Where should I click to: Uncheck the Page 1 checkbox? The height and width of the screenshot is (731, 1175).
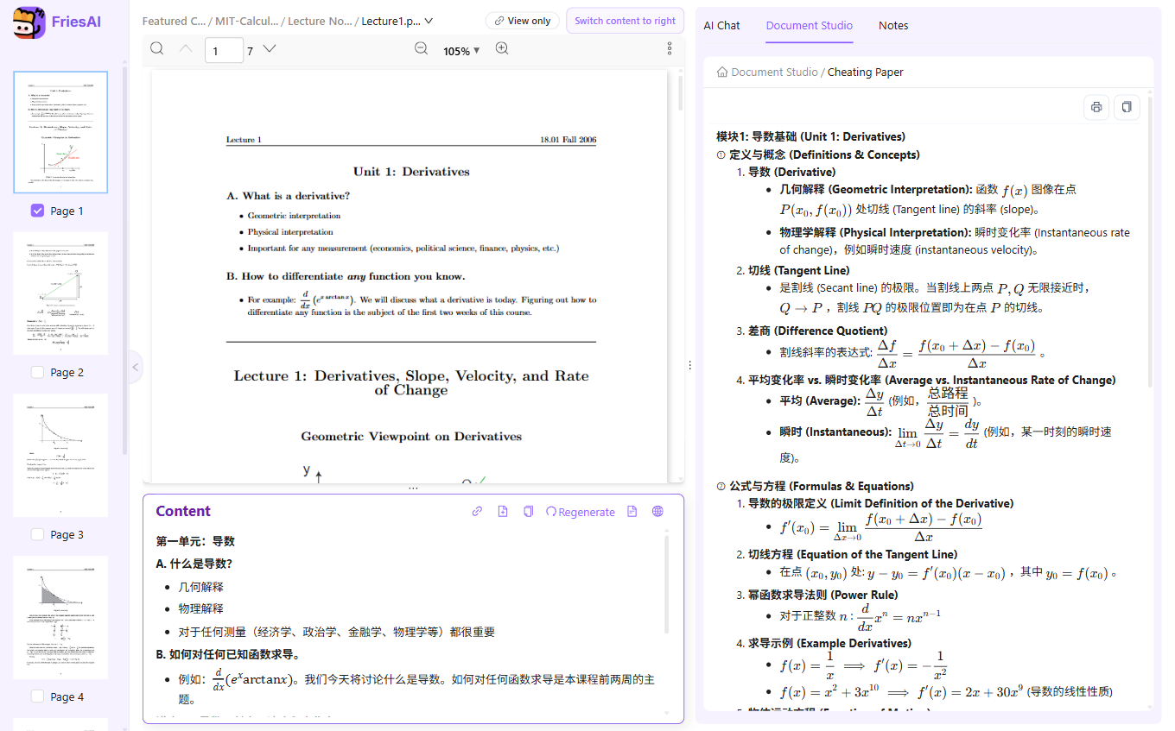(37, 211)
